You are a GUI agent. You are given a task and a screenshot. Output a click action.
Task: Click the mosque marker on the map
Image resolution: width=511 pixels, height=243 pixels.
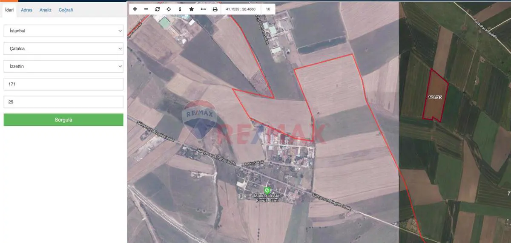coord(267,190)
